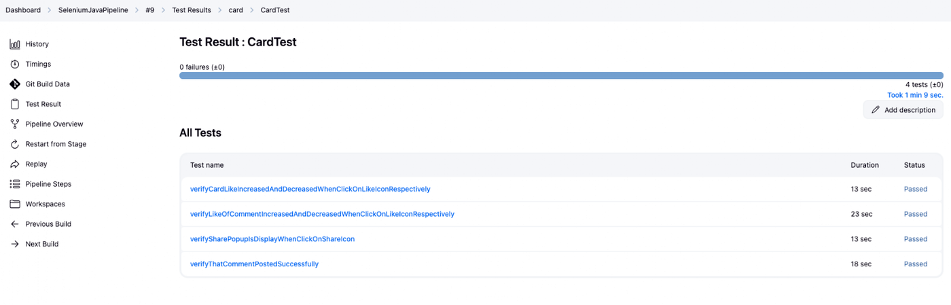The height and width of the screenshot is (305, 951).
Task: Open verifyThatCommentPostedSuccessfully test
Action: click(254, 264)
